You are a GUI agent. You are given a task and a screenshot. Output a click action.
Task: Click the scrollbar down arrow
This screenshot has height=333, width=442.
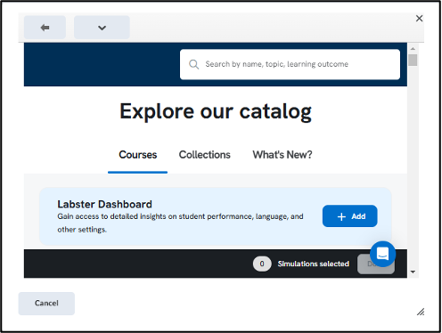[x=413, y=272]
